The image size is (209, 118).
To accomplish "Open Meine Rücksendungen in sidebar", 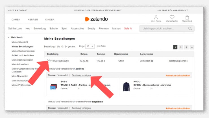I will click(x=23, y=51).
